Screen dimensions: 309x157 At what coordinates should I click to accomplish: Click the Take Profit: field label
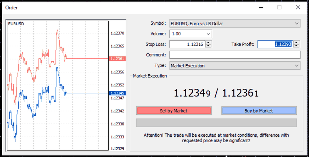coord(243,44)
